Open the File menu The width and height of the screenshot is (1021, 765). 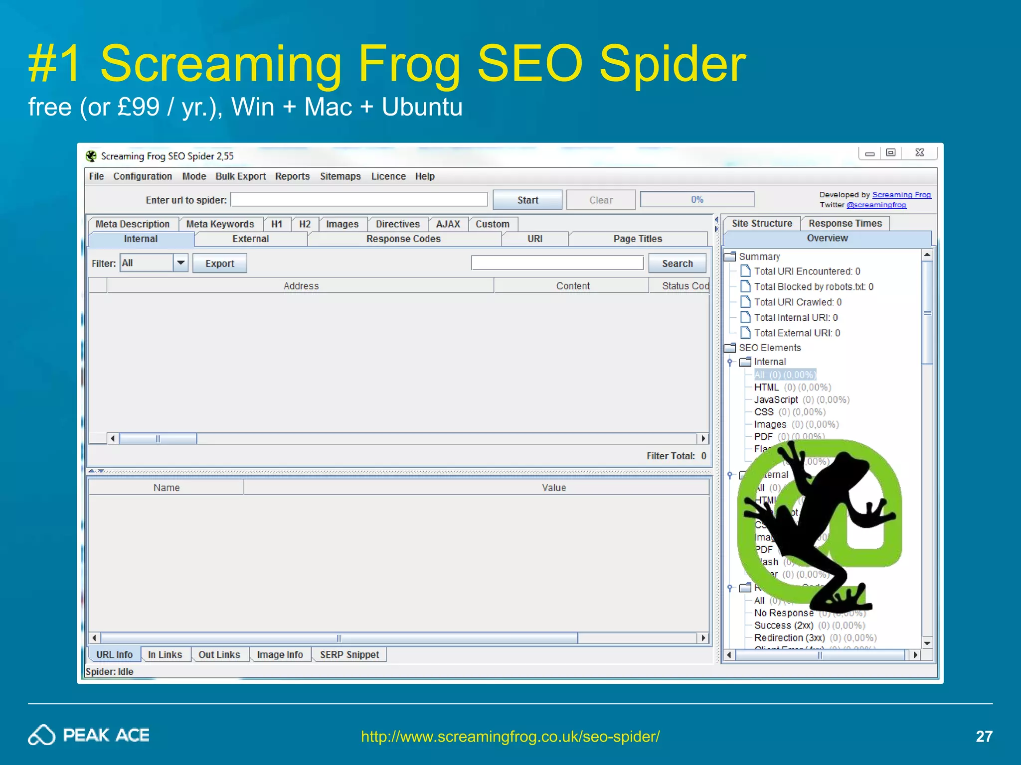[x=96, y=176]
